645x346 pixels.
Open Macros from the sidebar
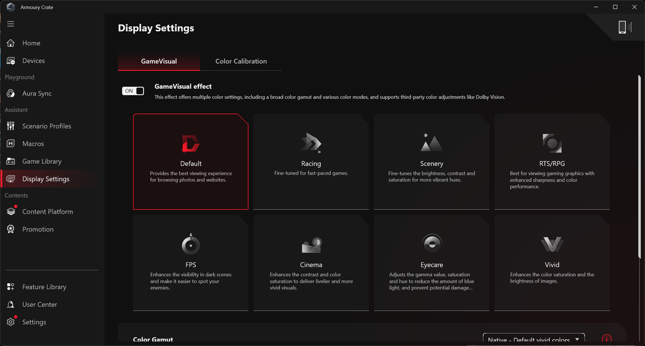pyautogui.click(x=33, y=144)
